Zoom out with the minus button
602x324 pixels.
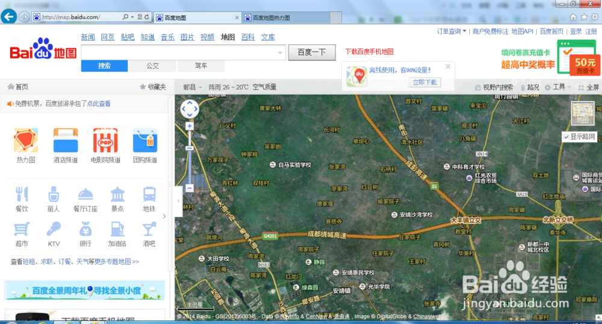click(190, 188)
